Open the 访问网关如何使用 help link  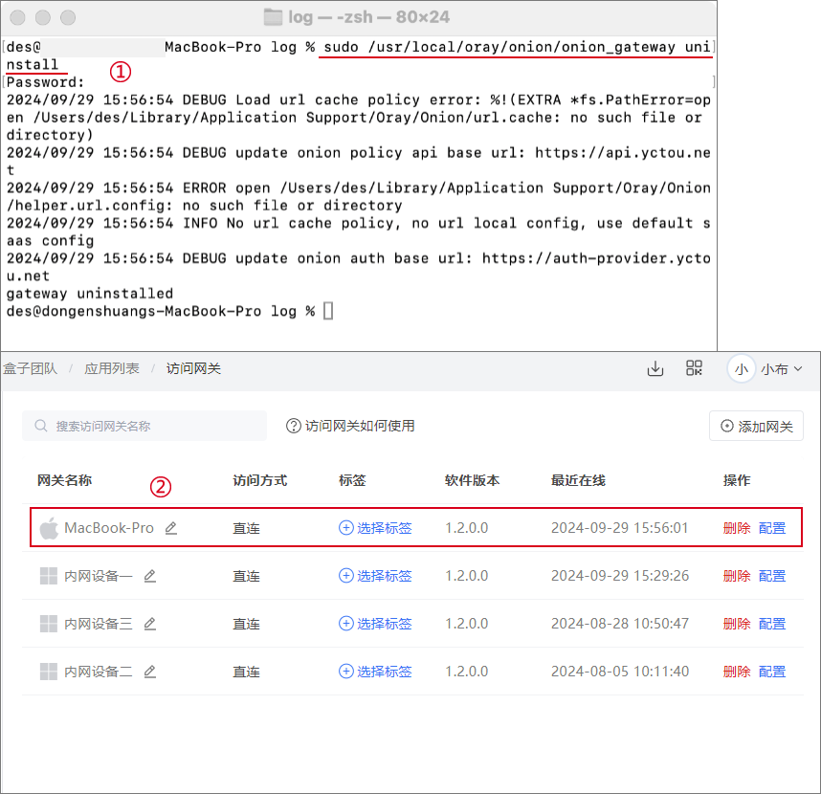(360, 426)
